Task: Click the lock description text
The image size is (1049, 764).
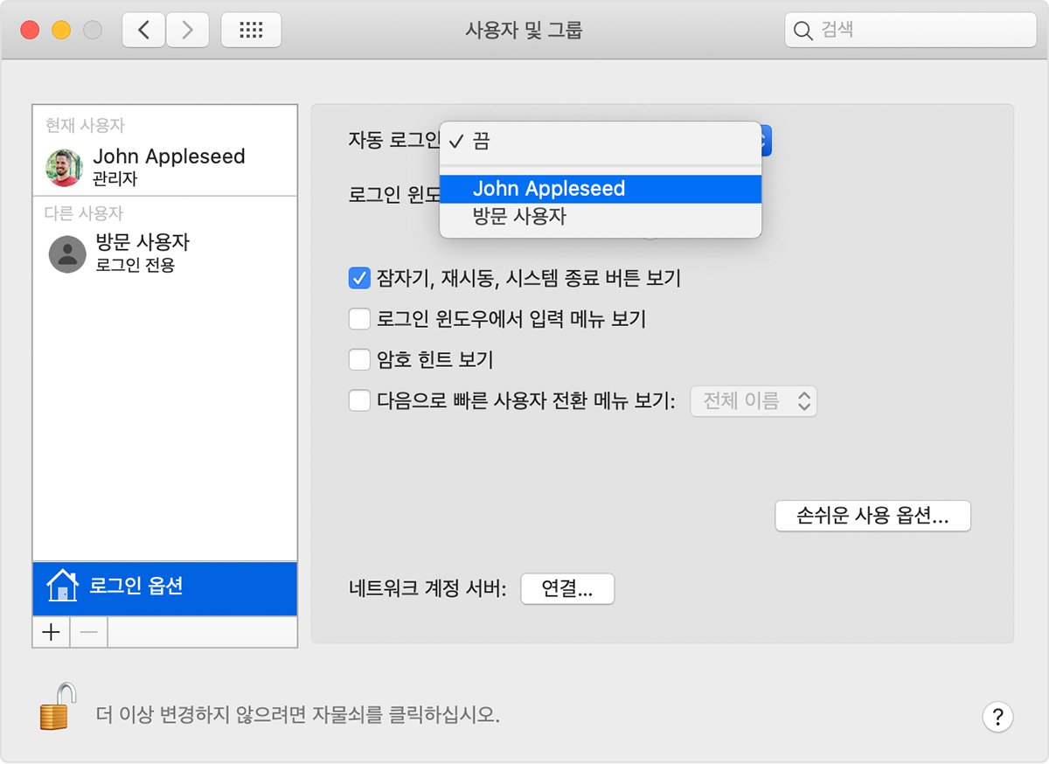Action: click(x=297, y=715)
